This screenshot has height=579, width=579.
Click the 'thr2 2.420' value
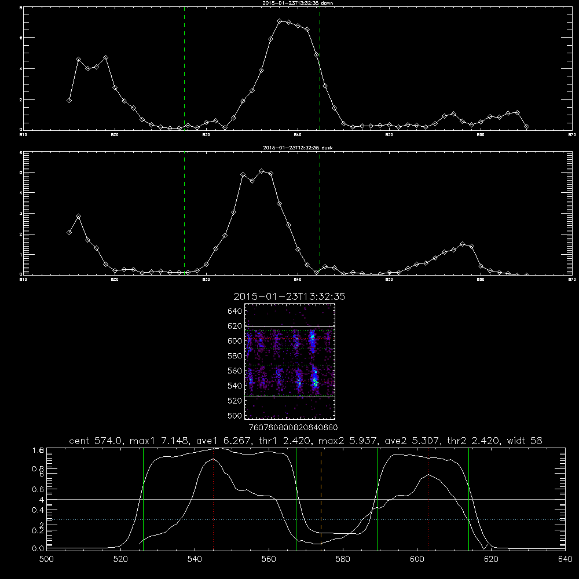coord(474,441)
